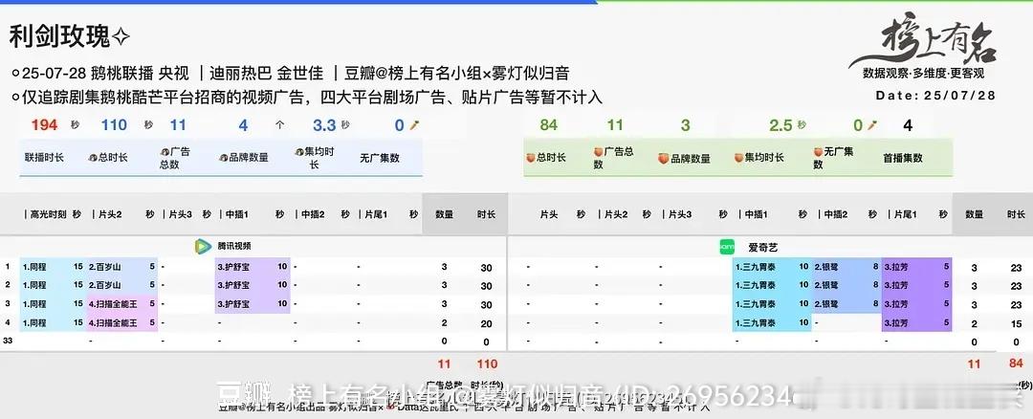
Task: Click Tencent table 数量 column header
Action: [445, 214]
